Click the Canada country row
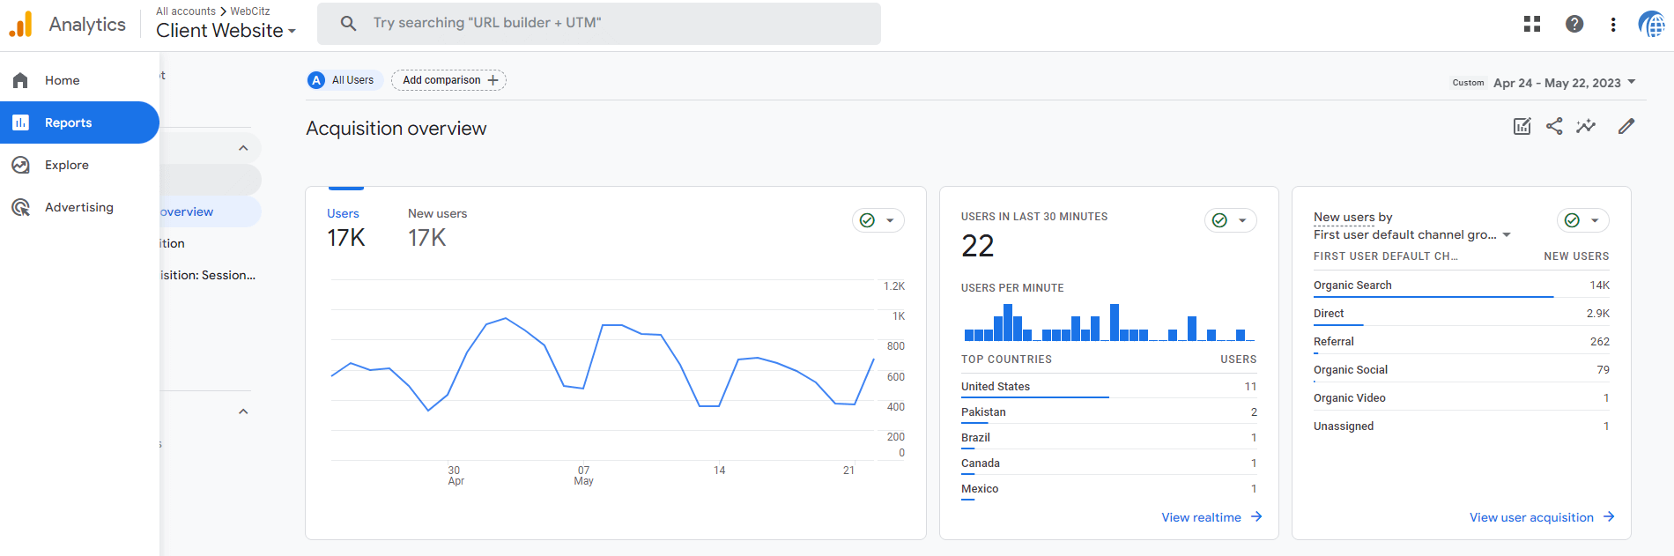 click(x=1108, y=463)
